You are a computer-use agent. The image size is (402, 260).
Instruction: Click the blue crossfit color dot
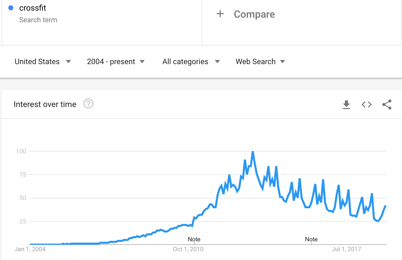pyautogui.click(x=11, y=8)
